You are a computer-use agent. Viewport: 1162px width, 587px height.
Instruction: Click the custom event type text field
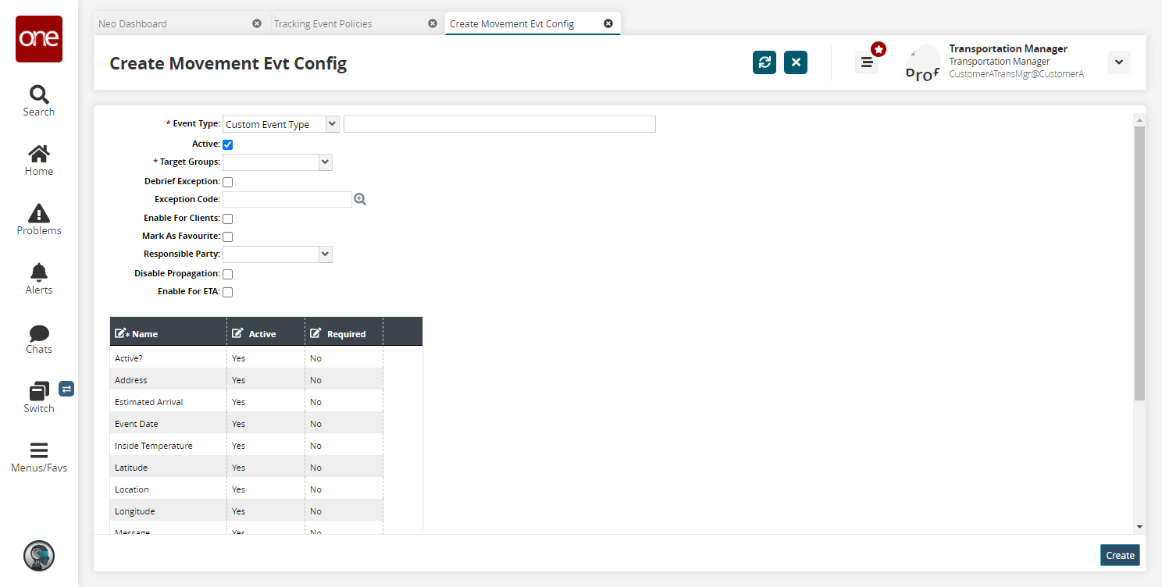(x=500, y=124)
